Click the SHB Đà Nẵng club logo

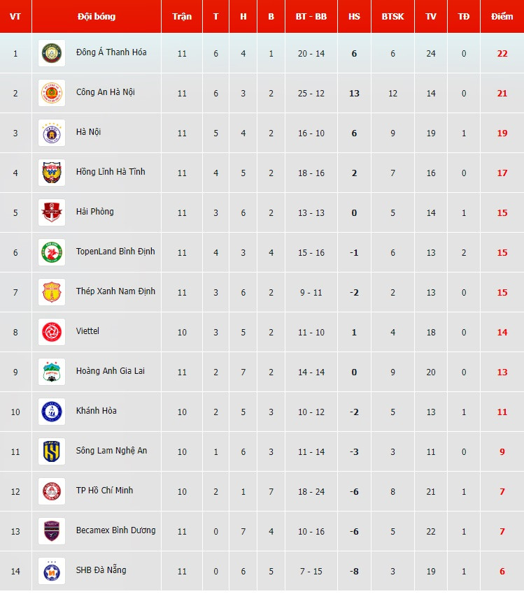click(x=52, y=571)
